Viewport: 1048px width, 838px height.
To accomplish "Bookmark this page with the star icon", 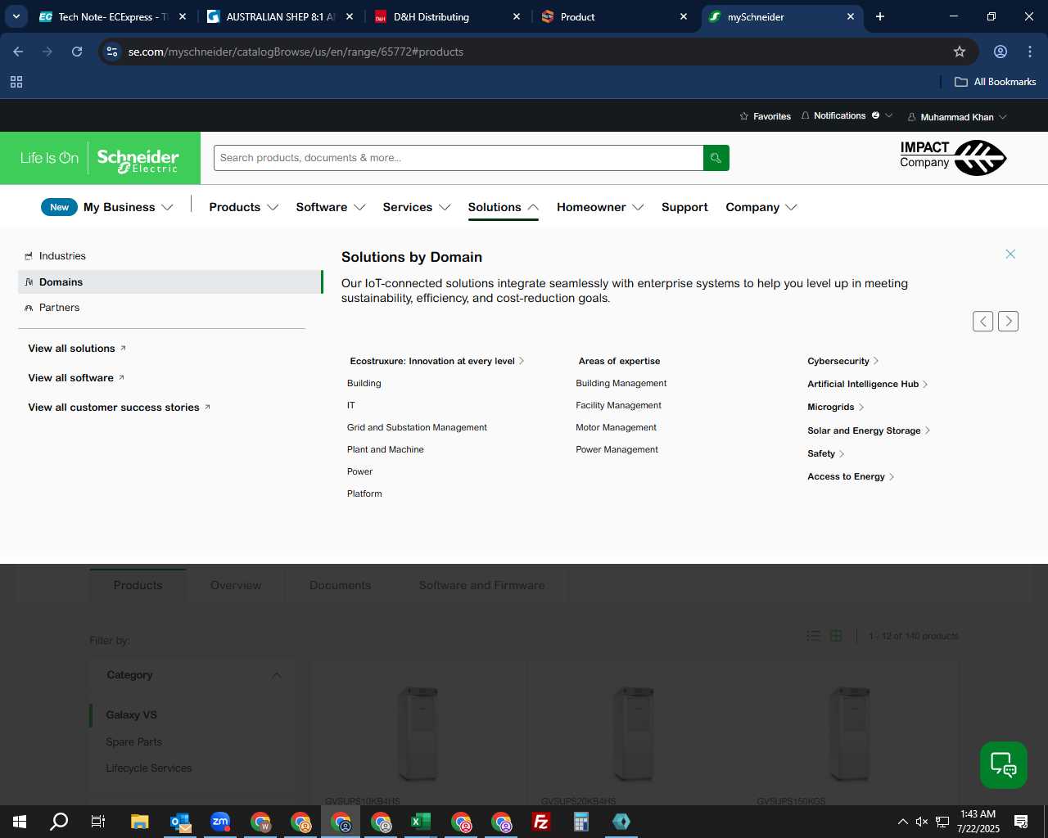I will 960,52.
